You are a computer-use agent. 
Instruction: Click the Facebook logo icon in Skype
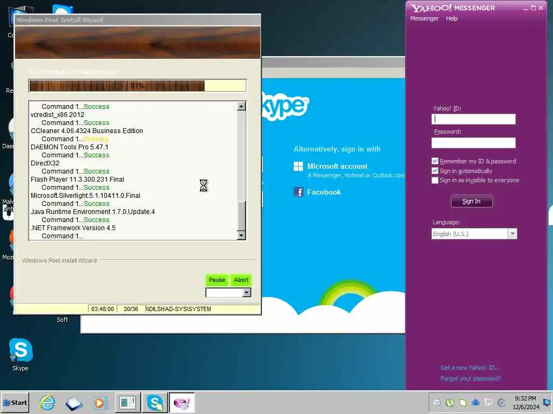pyautogui.click(x=298, y=192)
